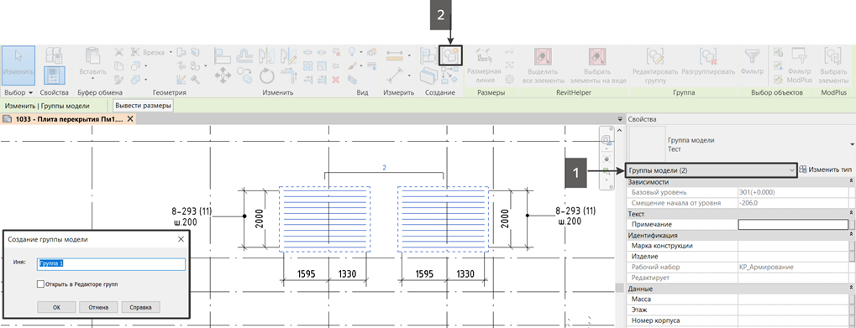
Task: Toggle the Открыть в Редакторе групп checkbox
Action: pyautogui.click(x=40, y=284)
